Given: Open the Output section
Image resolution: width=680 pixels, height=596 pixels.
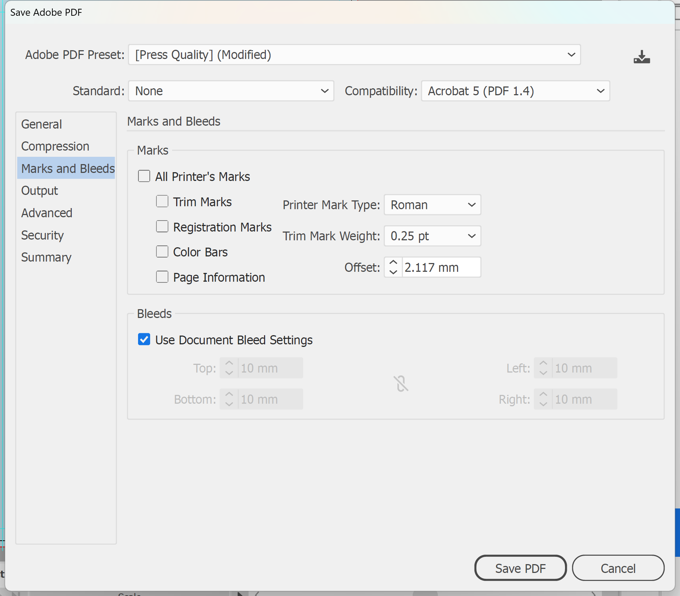Looking at the screenshot, I should (66, 190).
